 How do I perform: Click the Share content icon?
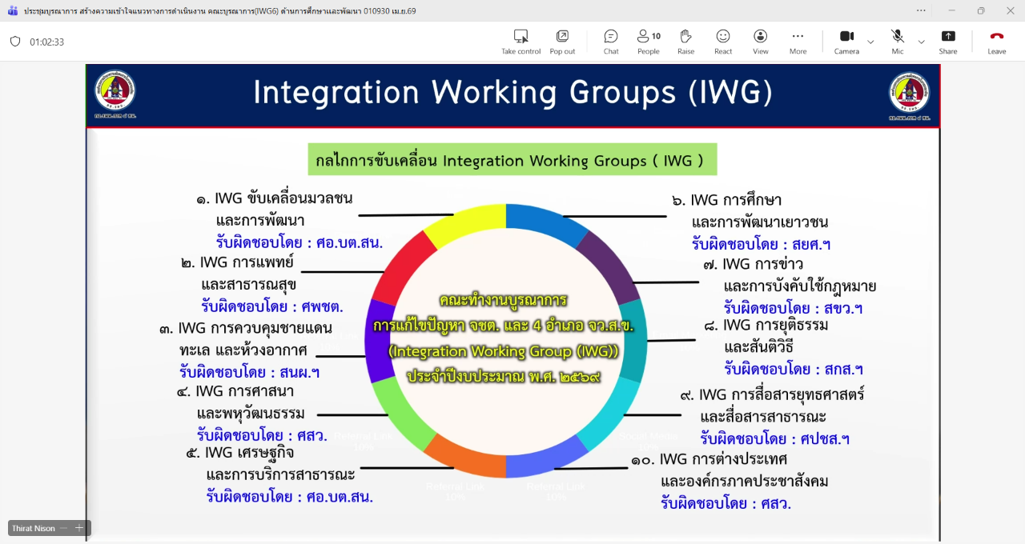point(948,42)
